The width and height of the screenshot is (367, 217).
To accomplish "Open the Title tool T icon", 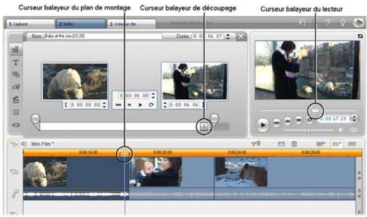I will click(16, 63).
